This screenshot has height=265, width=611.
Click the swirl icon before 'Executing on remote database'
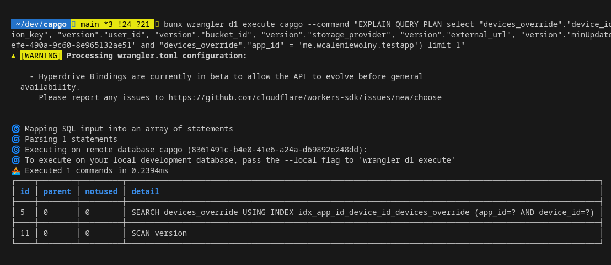tap(15, 150)
